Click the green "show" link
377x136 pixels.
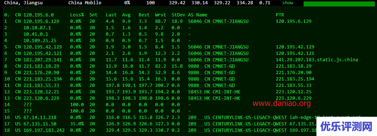tap(288, 3)
